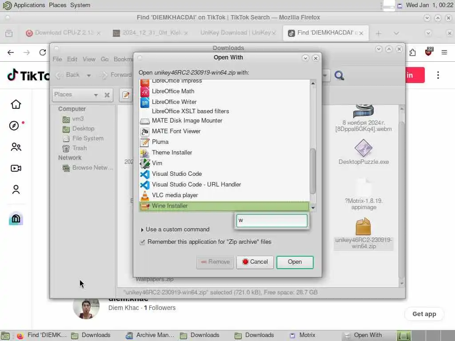Open the Back button history dropdown arrow
The width and height of the screenshot is (455, 341).
pos(88,75)
